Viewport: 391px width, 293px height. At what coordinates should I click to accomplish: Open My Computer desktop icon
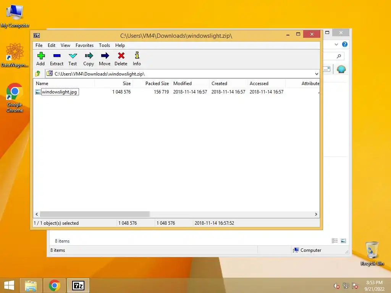(x=15, y=15)
